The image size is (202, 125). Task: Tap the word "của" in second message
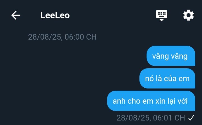170,79
